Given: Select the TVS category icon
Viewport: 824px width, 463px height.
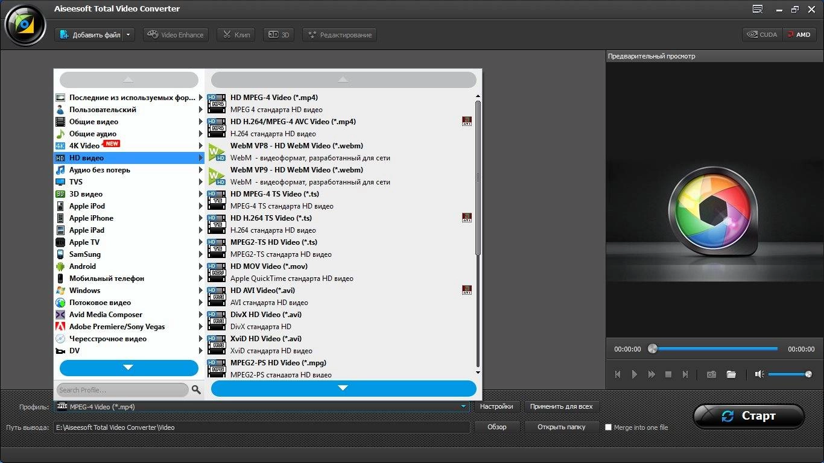Looking at the screenshot, I should pyautogui.click(x=60, y=182).
